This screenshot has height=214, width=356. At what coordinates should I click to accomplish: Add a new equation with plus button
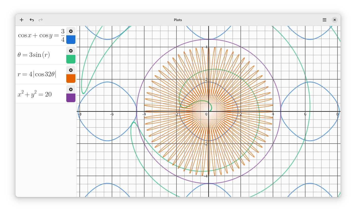[x=22, y=20]
